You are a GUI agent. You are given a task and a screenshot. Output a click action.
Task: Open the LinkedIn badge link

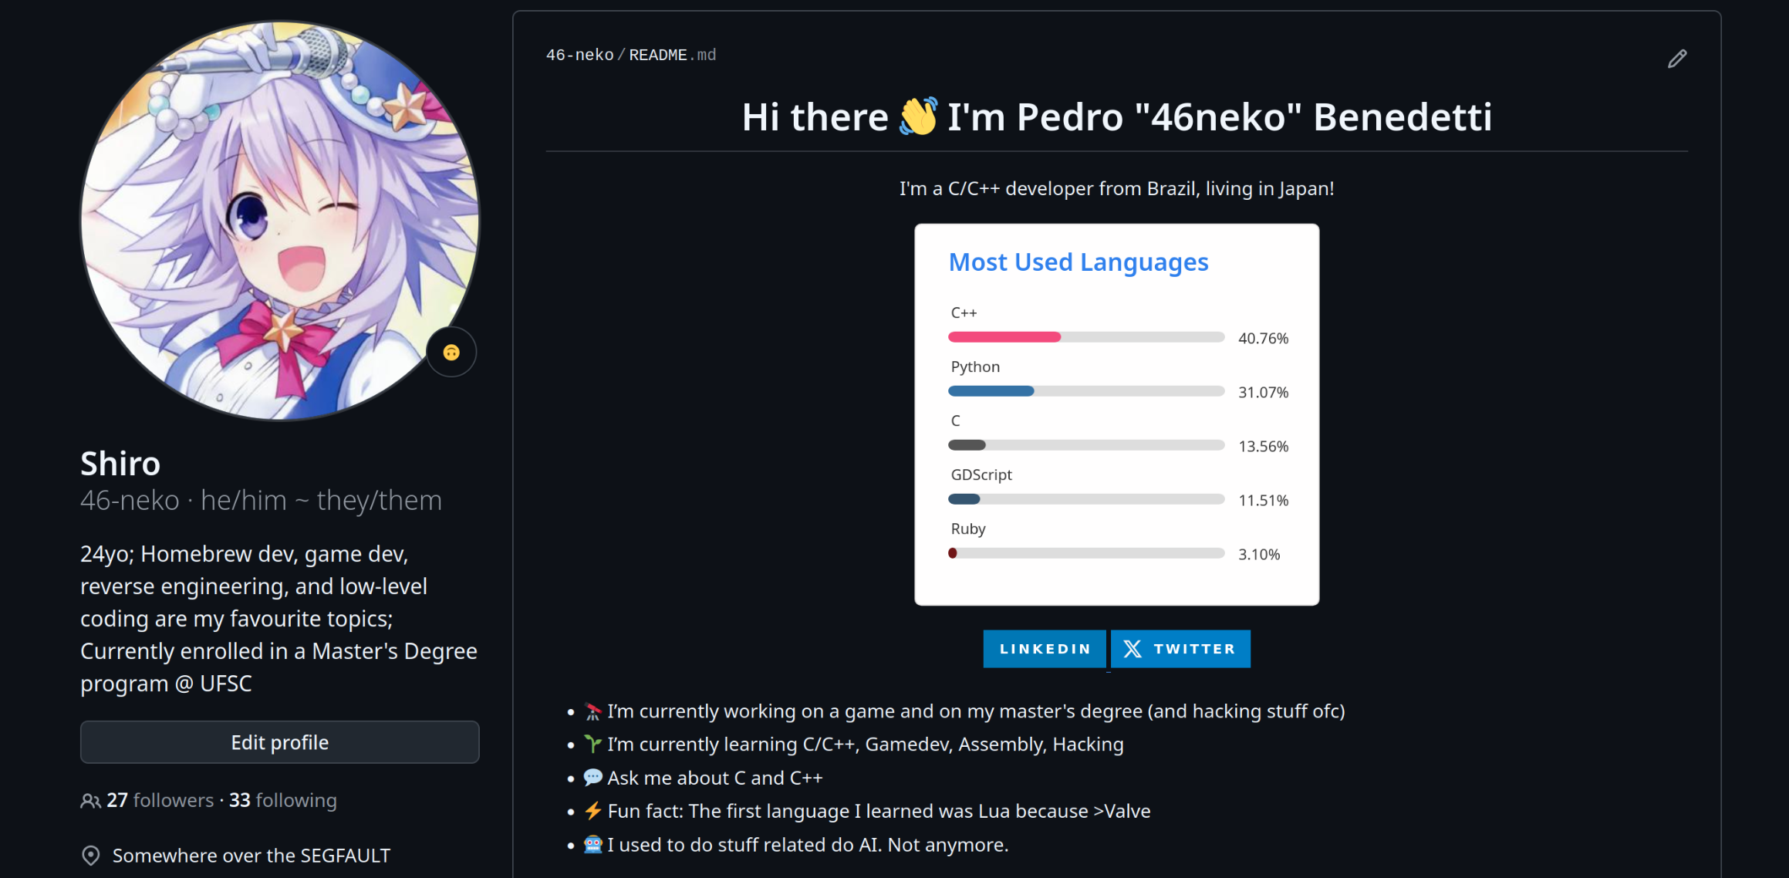click(1045, 649)
